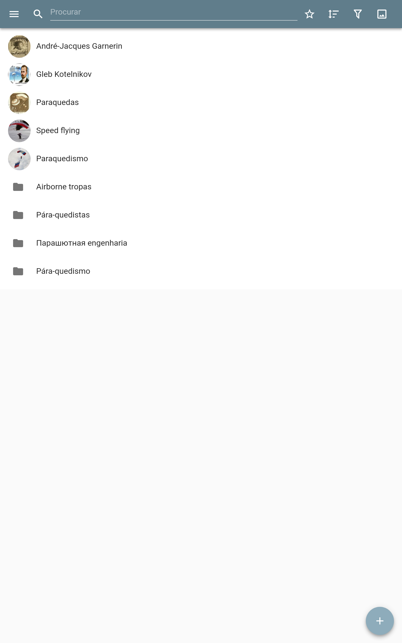Open the Airborne tropas folder icon

pyautogui.click(x=18, y=187)
